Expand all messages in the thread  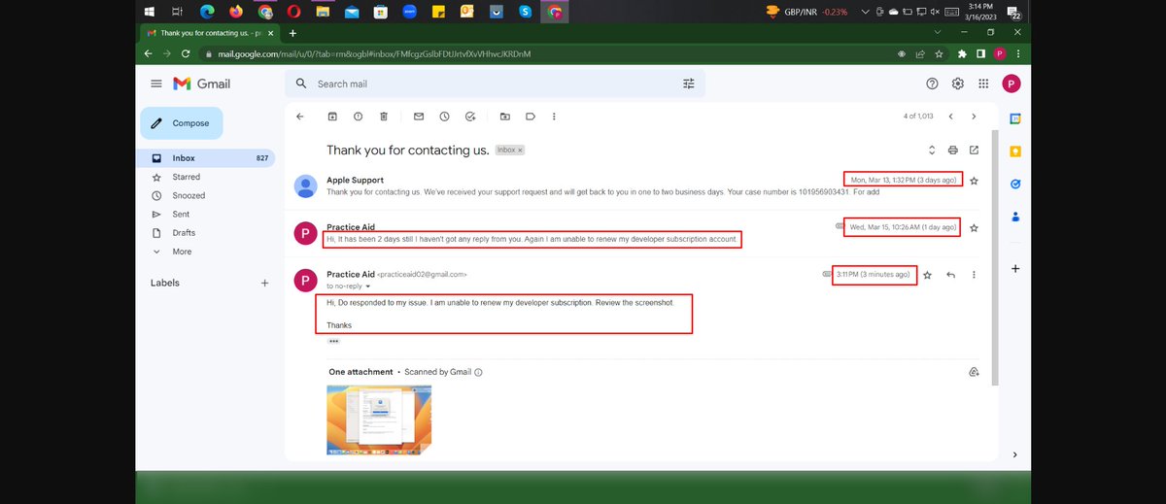[931, 151]
